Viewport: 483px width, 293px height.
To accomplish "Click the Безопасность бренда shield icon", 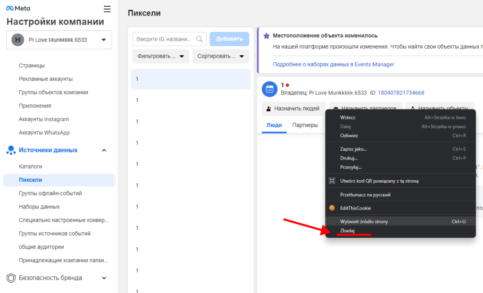I will coord(11,278).
